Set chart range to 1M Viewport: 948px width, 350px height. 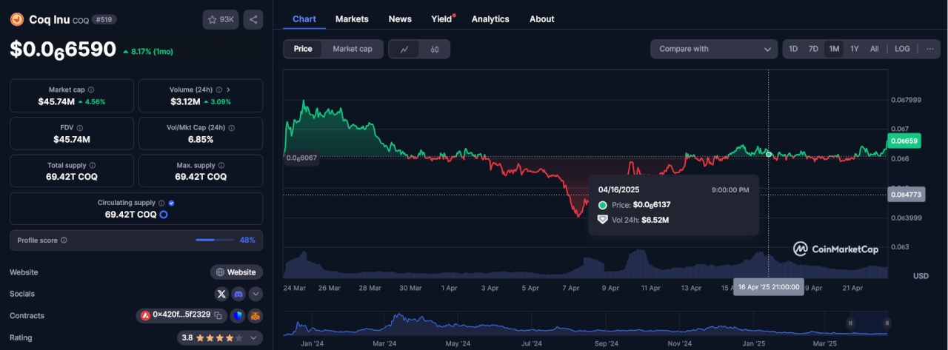click(834, 49)
